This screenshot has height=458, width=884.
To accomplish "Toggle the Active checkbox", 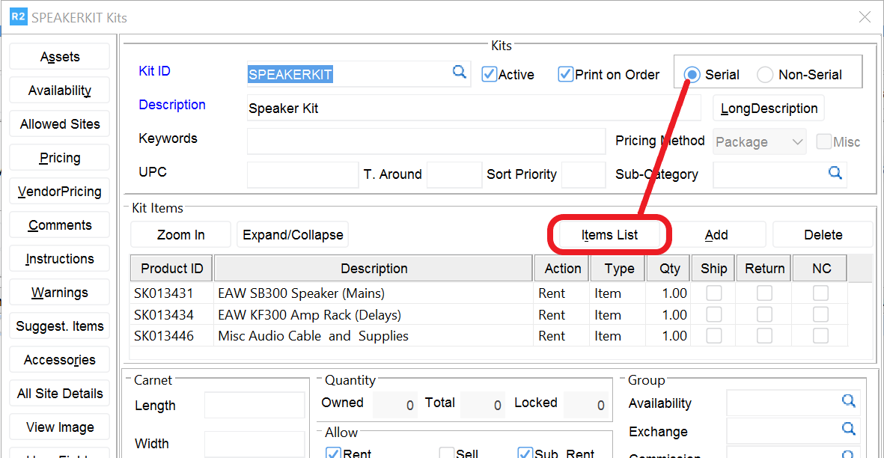I will pyautogui.click(x=488, y=74).
